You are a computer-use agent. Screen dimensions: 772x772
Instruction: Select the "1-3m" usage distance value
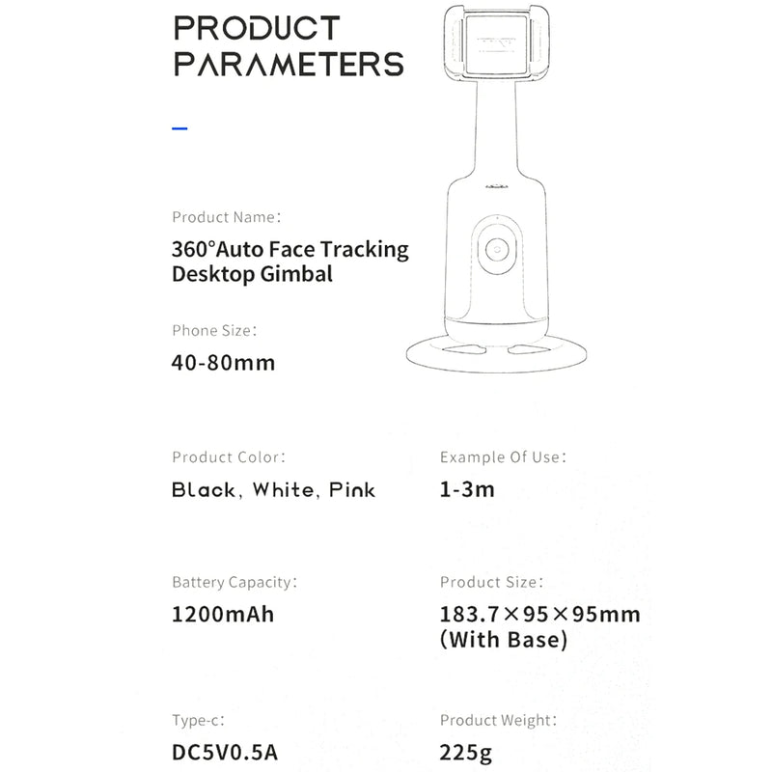pyautogui.click(x=467, y=489)
